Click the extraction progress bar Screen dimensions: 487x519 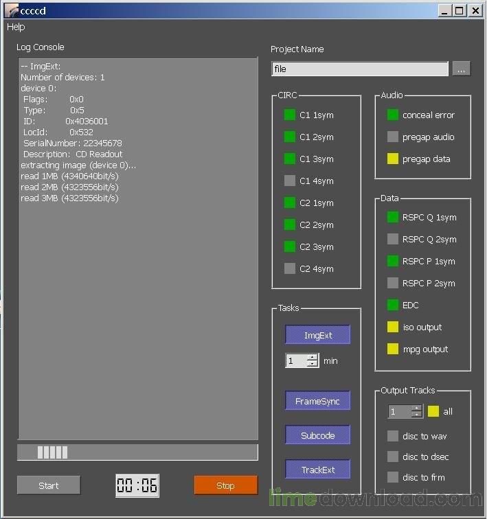click(138, 452)
